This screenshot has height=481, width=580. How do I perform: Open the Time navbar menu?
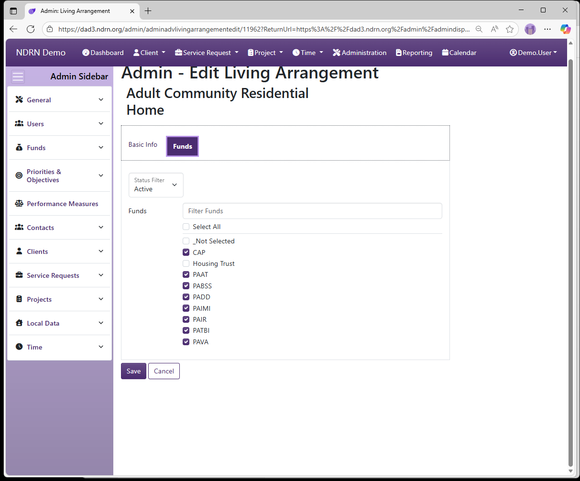pyautogui.click(x=308, y=53)
